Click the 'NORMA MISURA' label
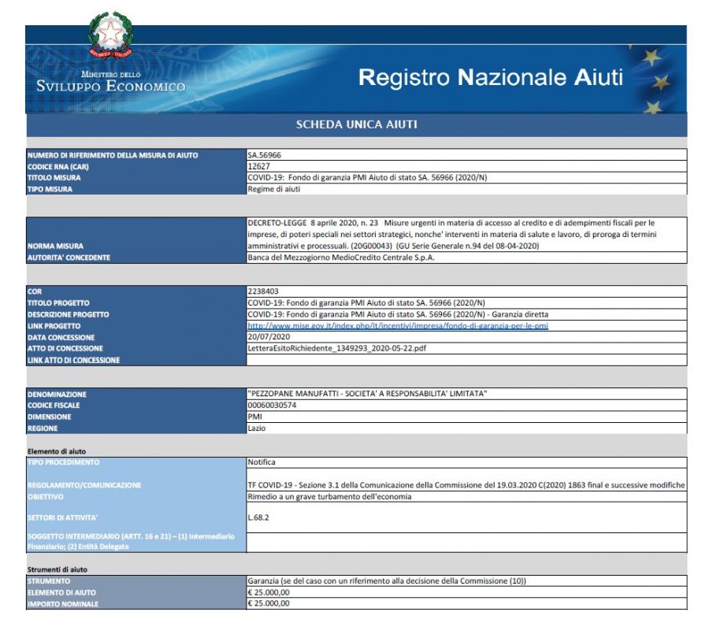 pos(55,246)
